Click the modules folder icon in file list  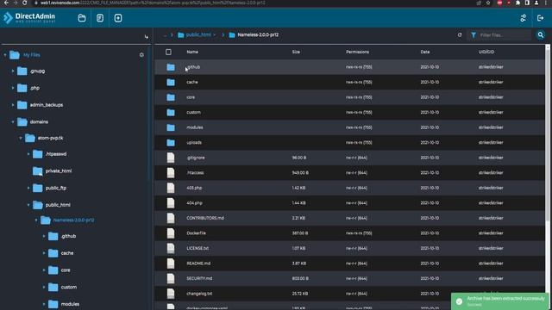pyautogui.click(x=171, y=127)
